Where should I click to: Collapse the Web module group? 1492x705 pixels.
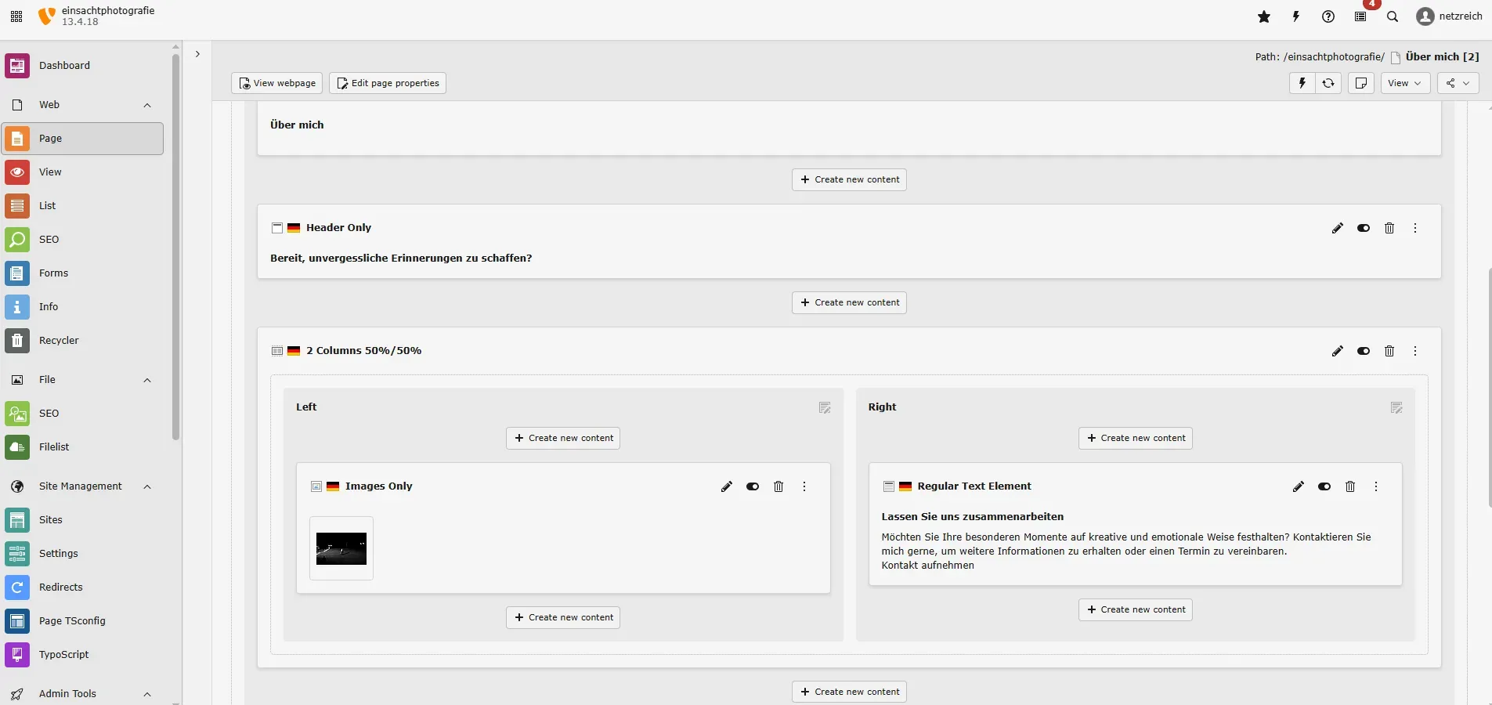(x=147, y=105)
